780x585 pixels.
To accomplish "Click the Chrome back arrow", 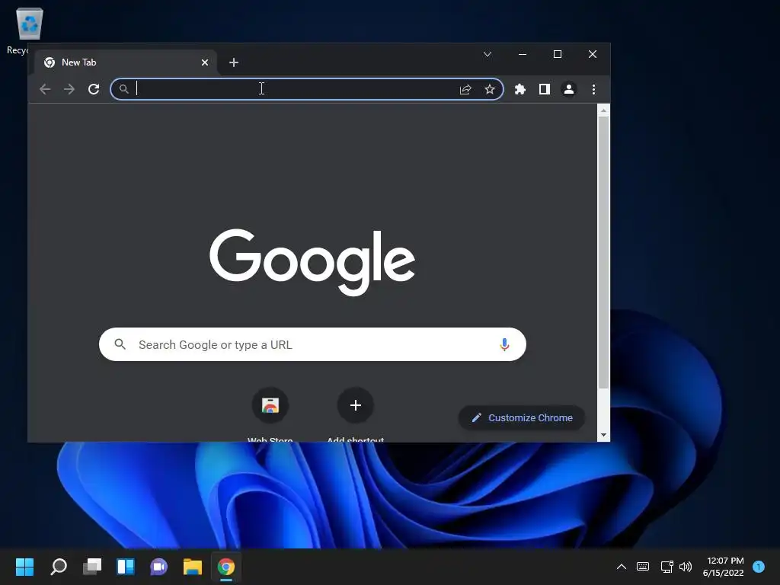I will point(45,89).
